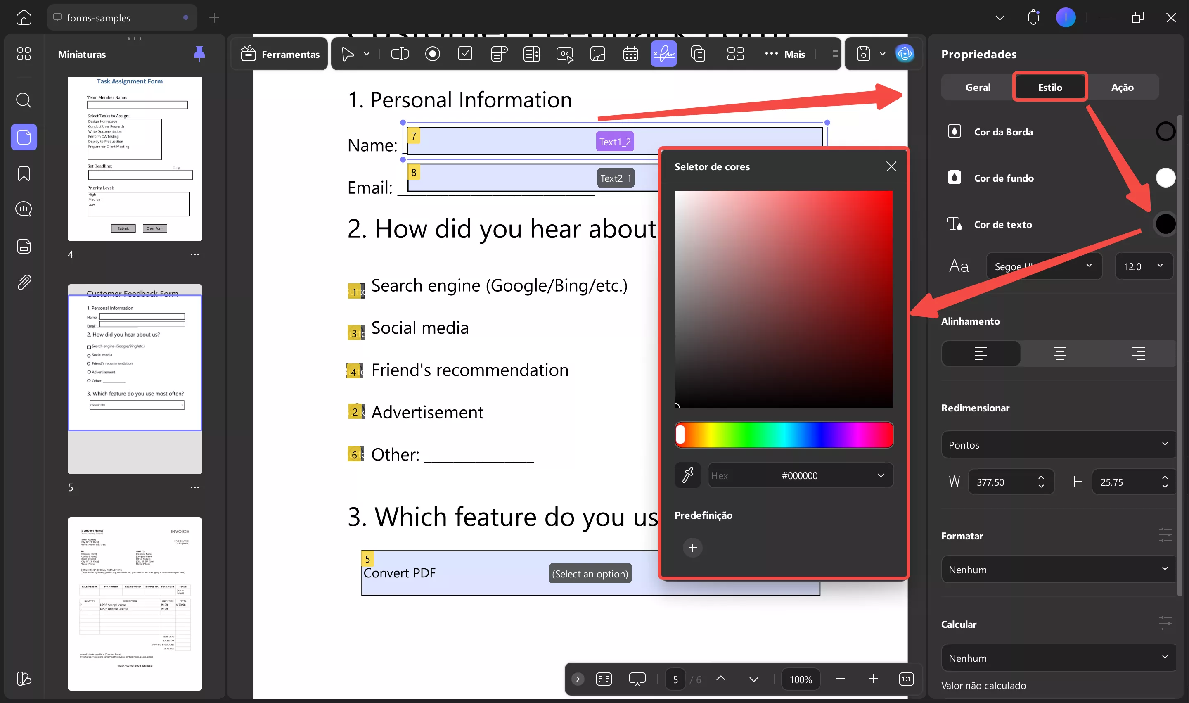Select the date field tool
The height and width of the screenshot is (703, 1189).
tap(630, 54)
